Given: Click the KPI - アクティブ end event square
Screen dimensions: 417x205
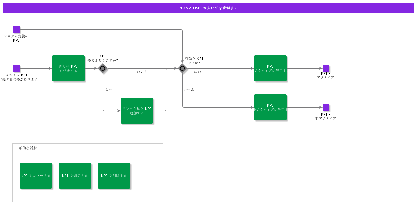Looking at the screenshot, I should coord(326,68).
